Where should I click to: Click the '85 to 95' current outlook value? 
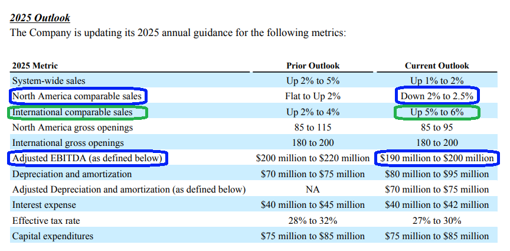click(x=437, y=127)
